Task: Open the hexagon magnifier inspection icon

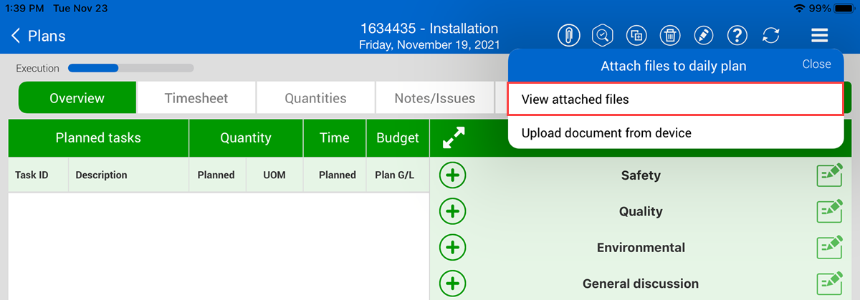Action: click(x=602, y=35)
